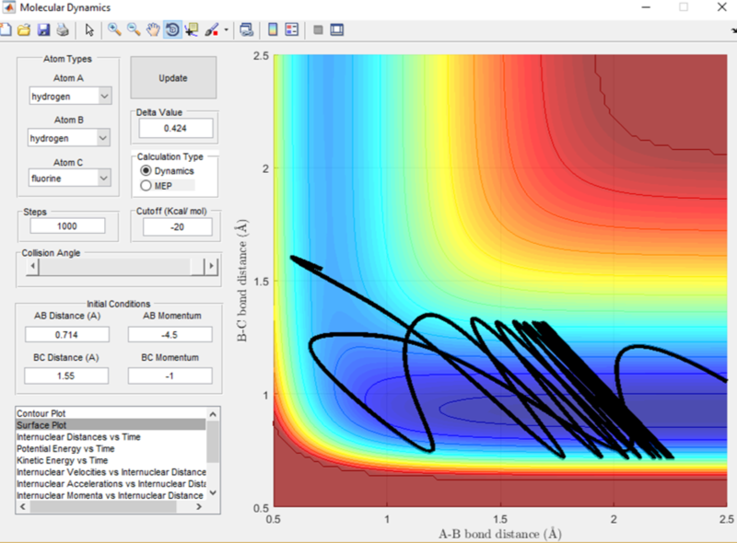
Task: Open the Open File folder icon
Action: coord(24,29)
